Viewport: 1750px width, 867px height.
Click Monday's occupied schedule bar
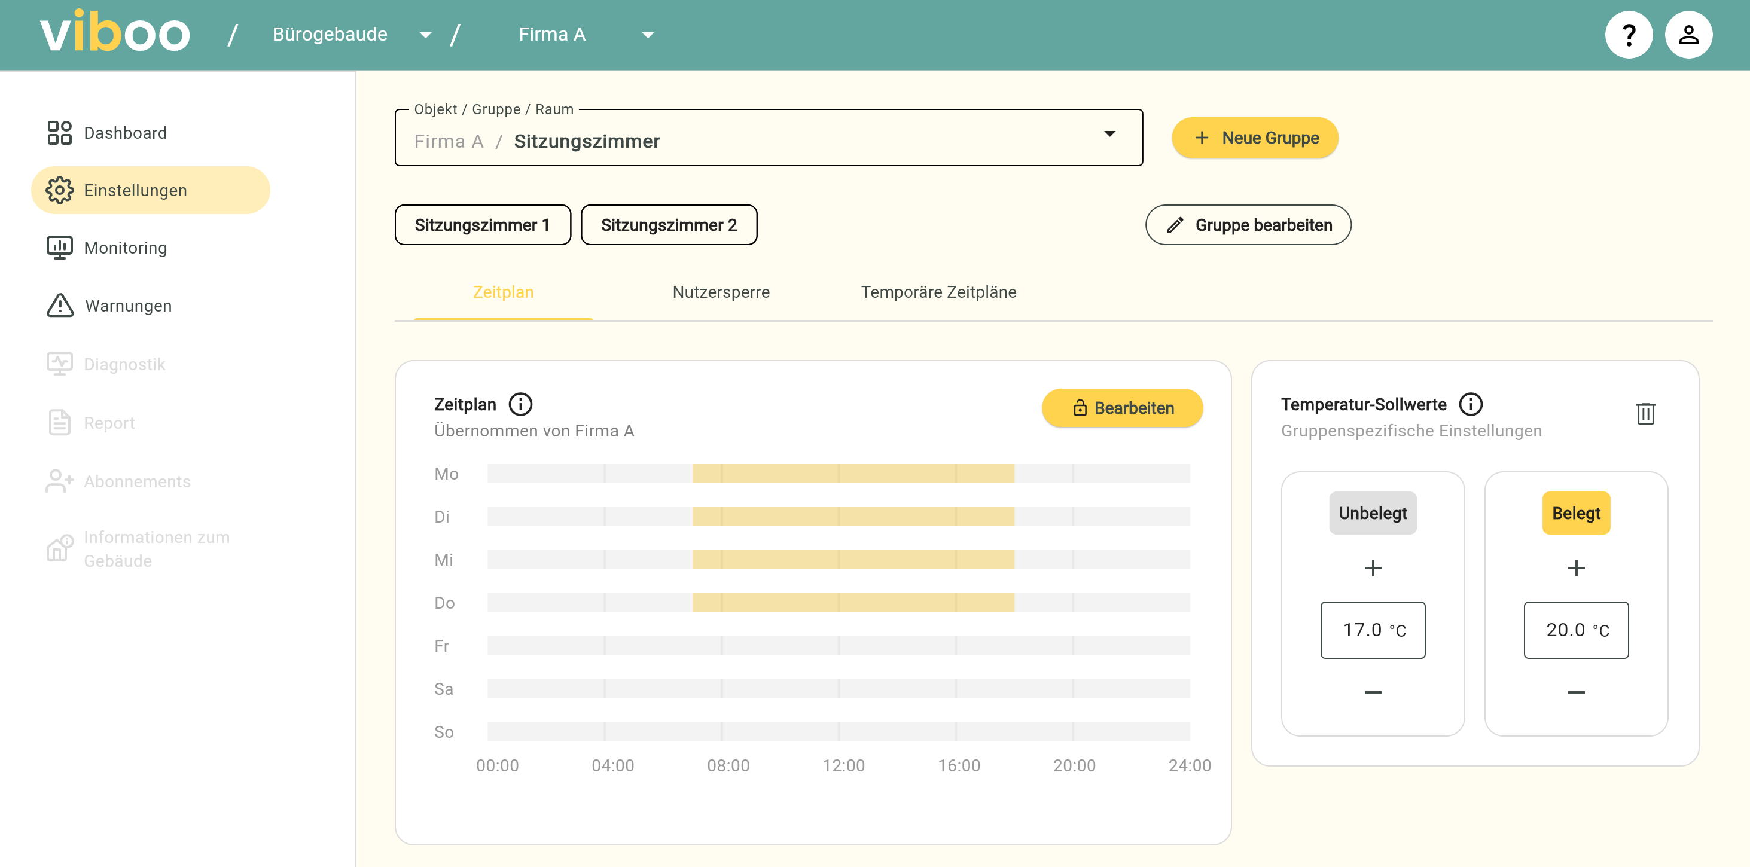[x=853, y=473]
